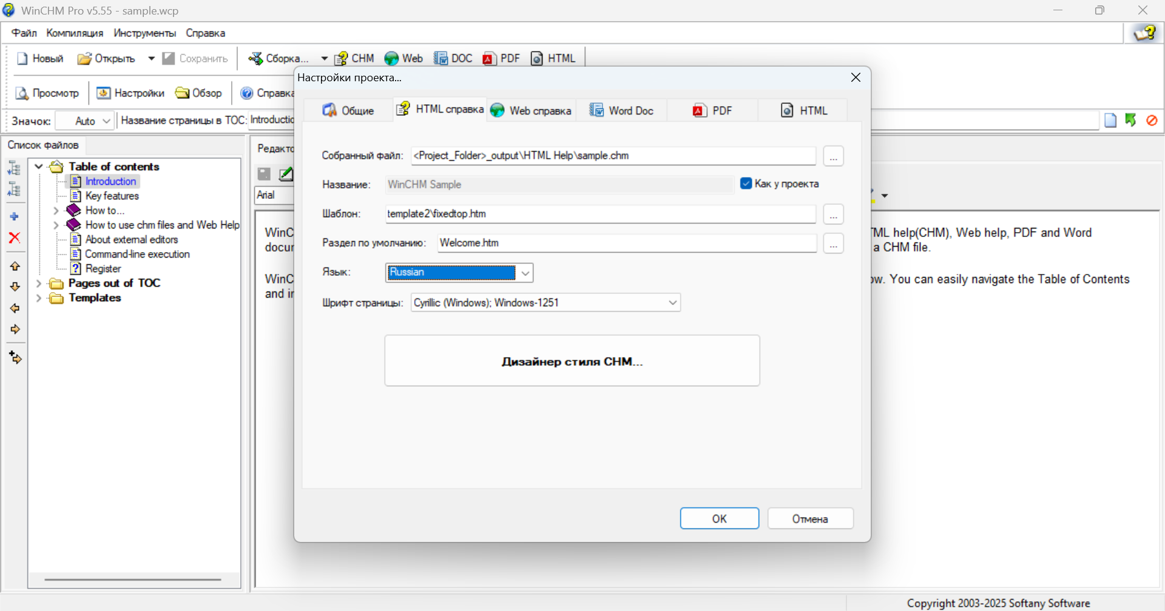Switch to the Общие tab
The image size is (1165, 611).
coord(348,110)
